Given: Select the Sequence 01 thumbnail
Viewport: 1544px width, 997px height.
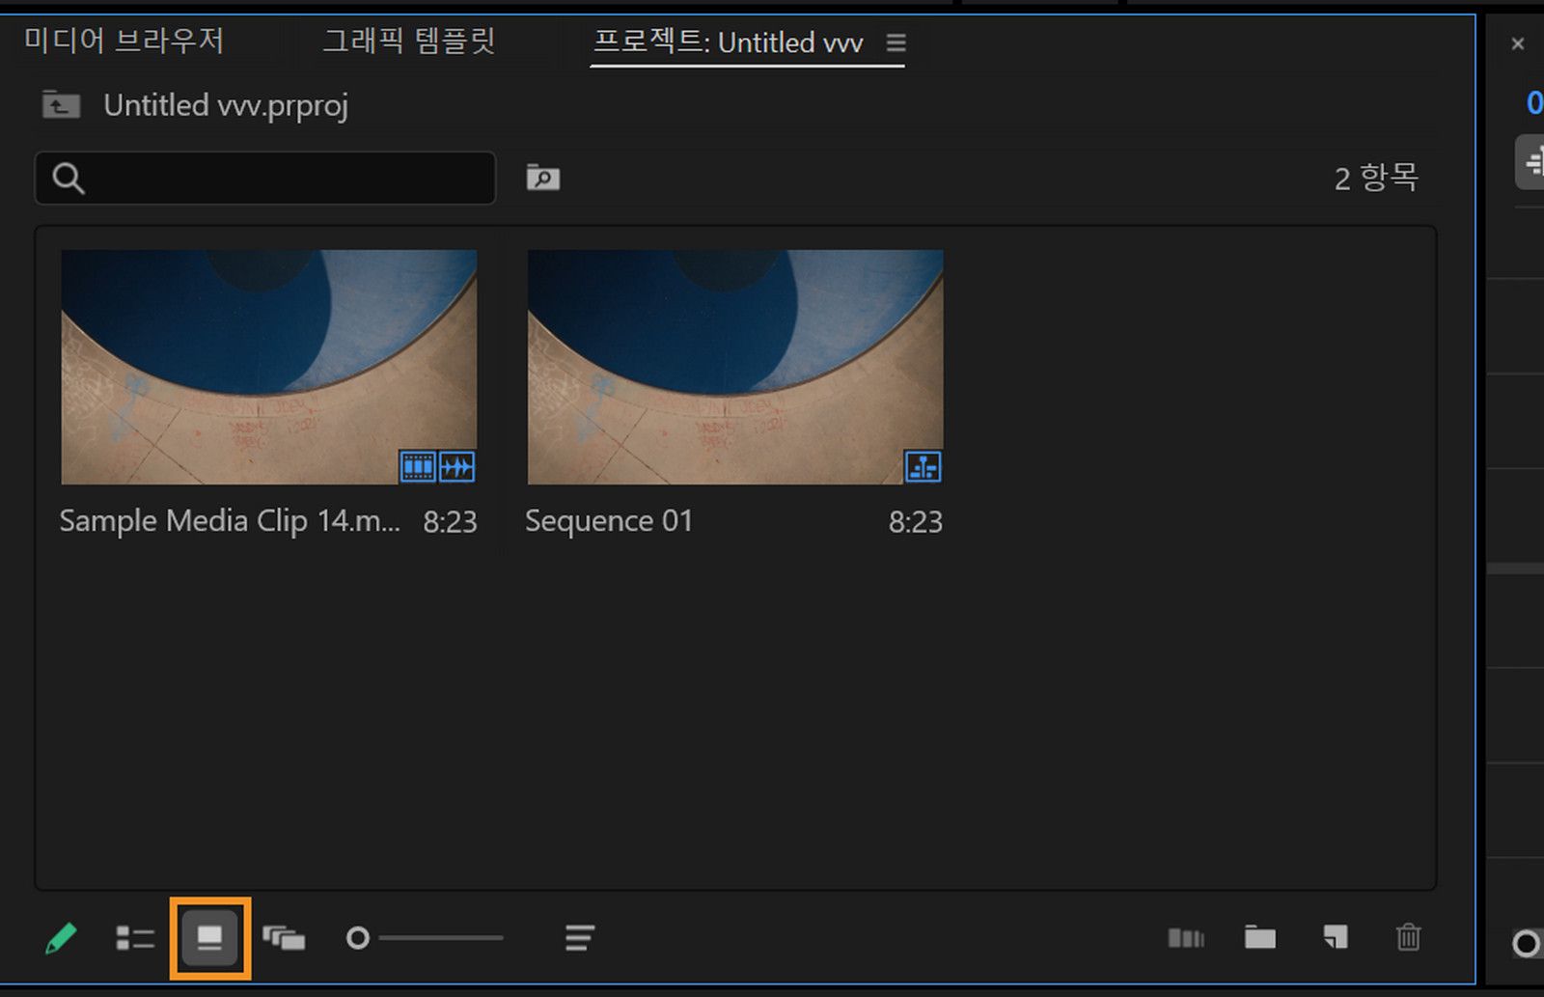Looking at the screenshot, I should [734, 367].
